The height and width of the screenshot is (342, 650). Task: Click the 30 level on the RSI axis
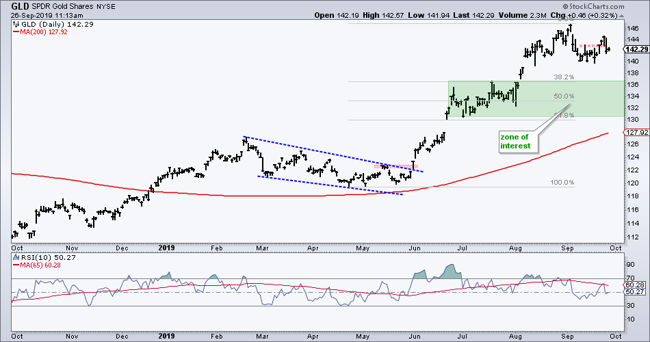[x=632, y=306]
